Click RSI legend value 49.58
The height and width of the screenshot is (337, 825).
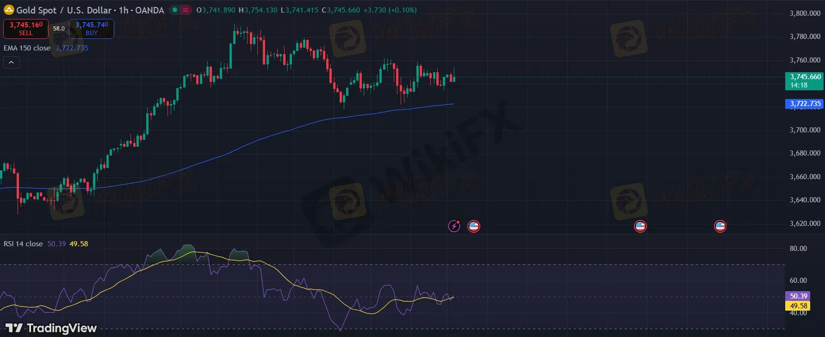pos(79,243)
